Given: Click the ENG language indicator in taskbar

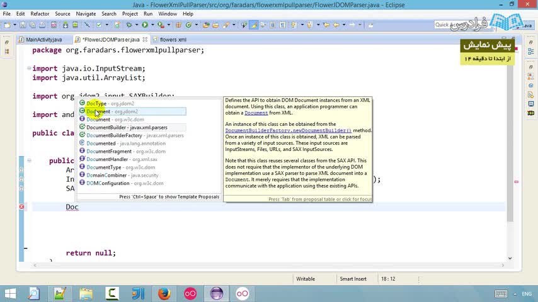Looking at the screenshot, I should 527,294.
